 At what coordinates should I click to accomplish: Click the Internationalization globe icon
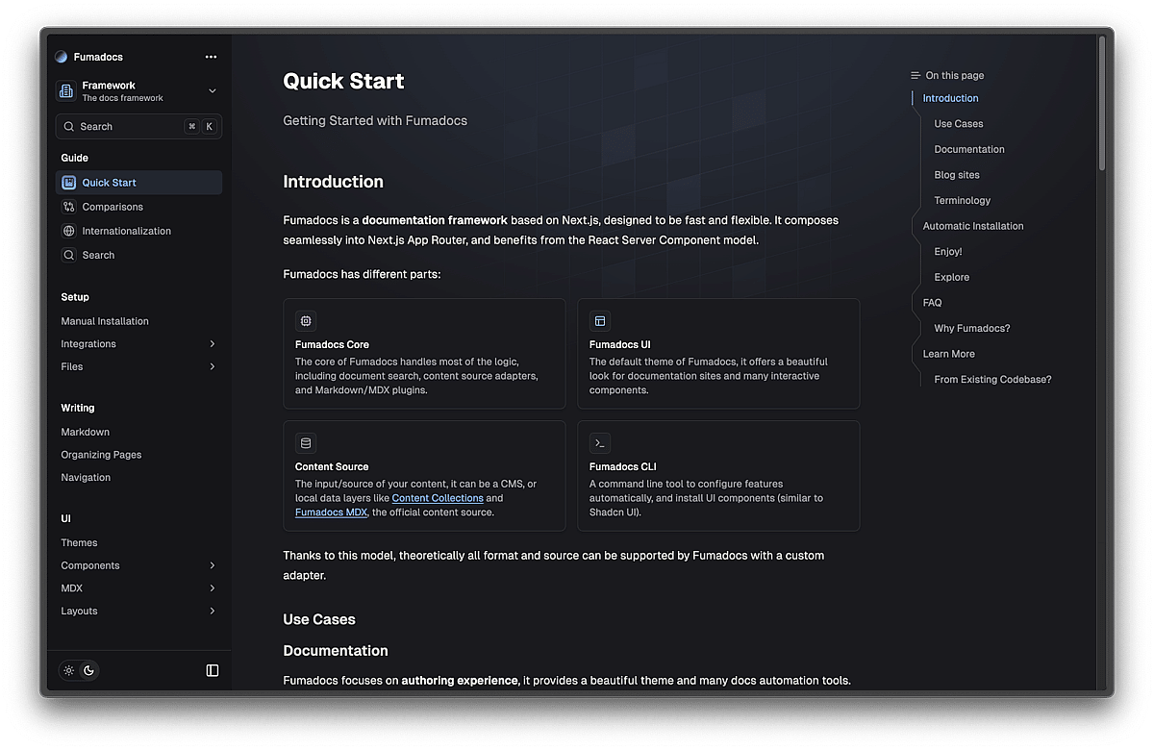point(68,231)
